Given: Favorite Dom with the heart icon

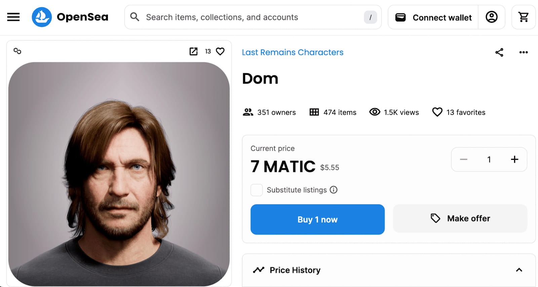Looking at the screenshot, I should tap(220, 51).
